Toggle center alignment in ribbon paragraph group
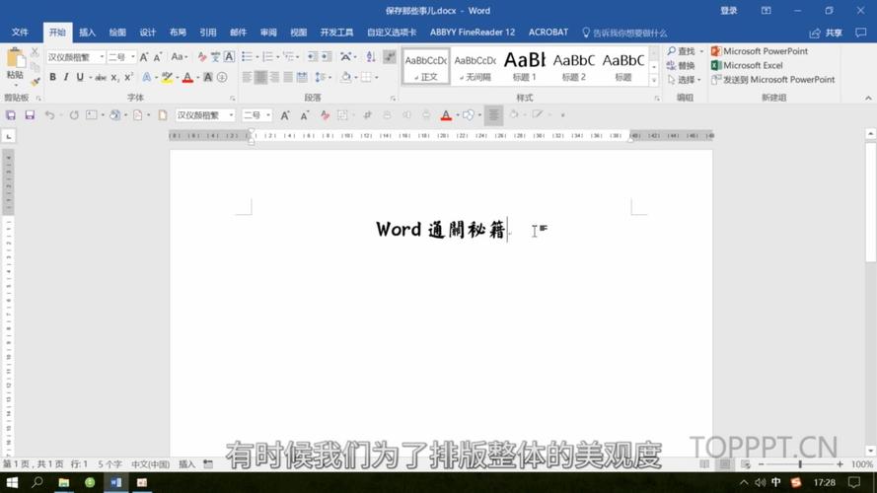877x493 pixels. (260, 77)
